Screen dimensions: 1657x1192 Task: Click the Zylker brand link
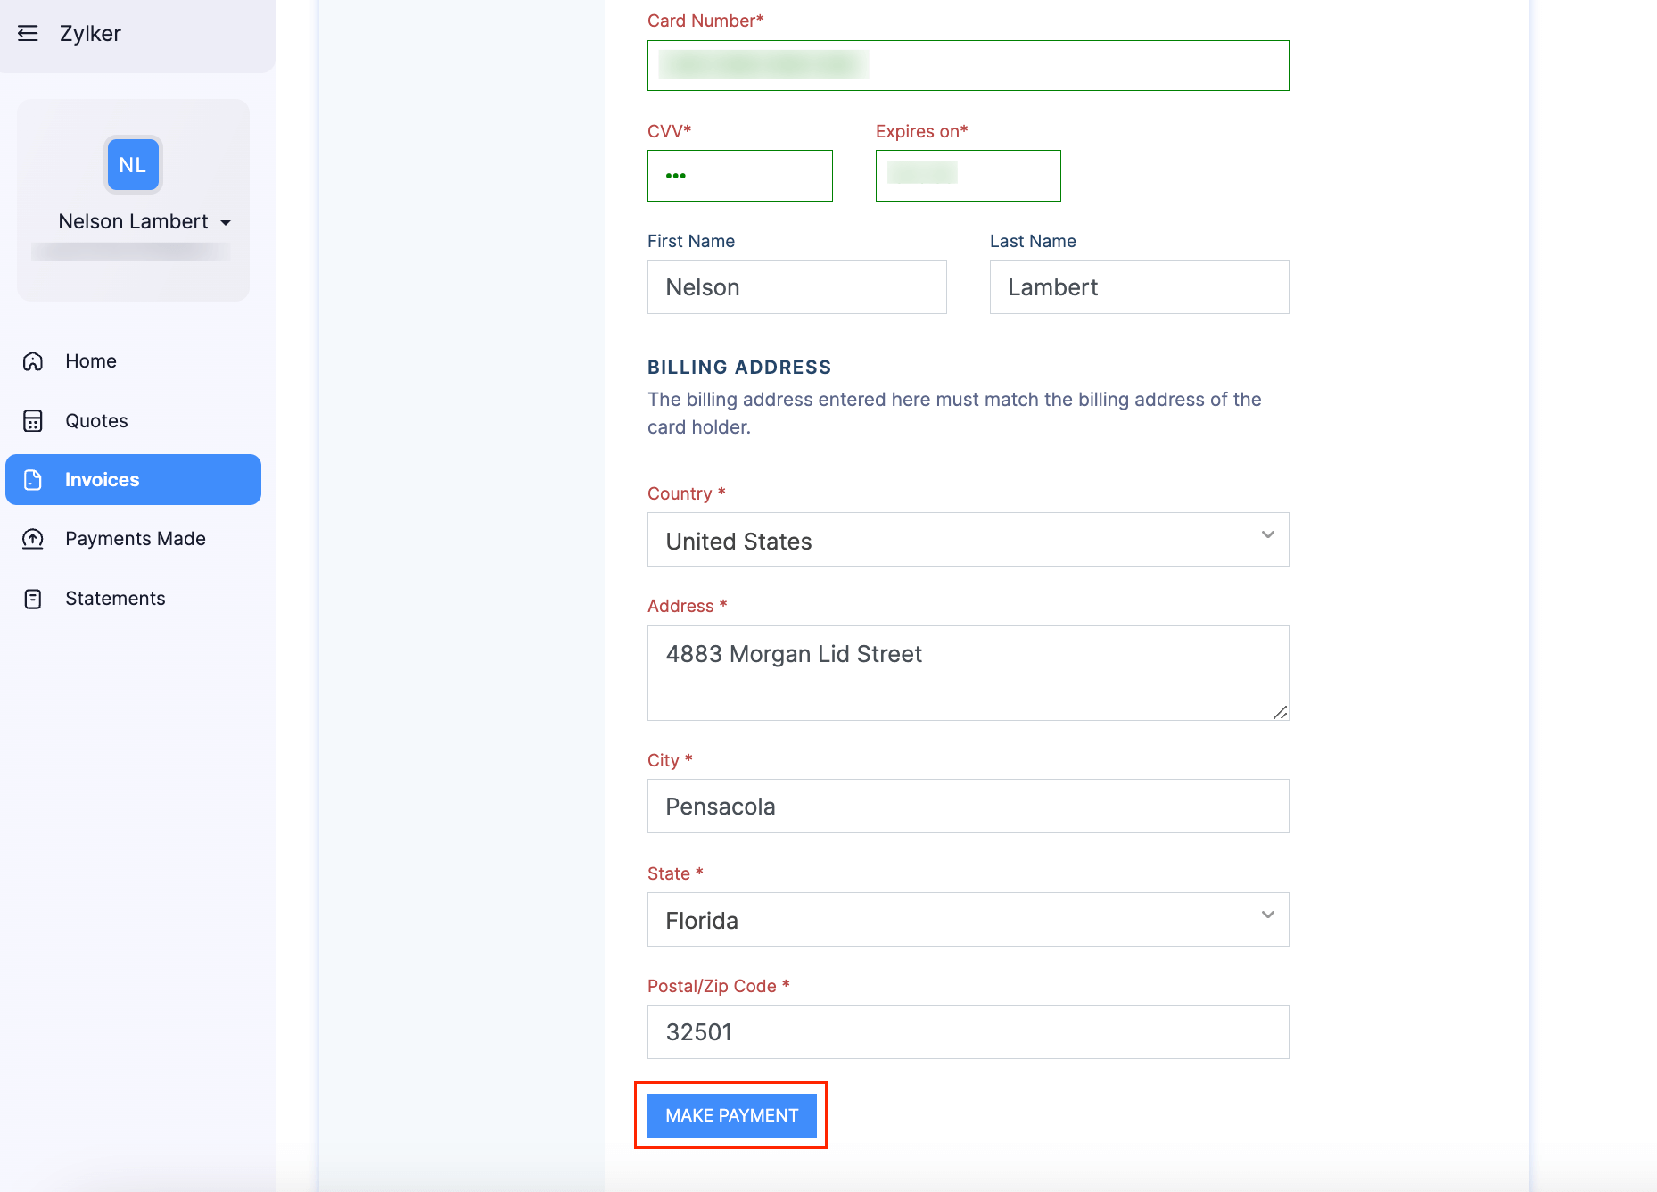tap(91, 33)
